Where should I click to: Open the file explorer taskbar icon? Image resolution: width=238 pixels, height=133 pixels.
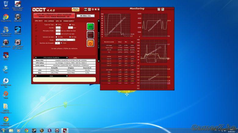[x=11, y=131]
